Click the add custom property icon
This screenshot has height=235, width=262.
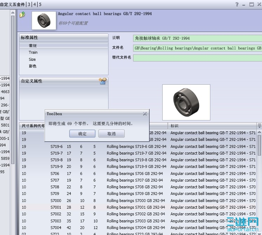pos(103,81)
